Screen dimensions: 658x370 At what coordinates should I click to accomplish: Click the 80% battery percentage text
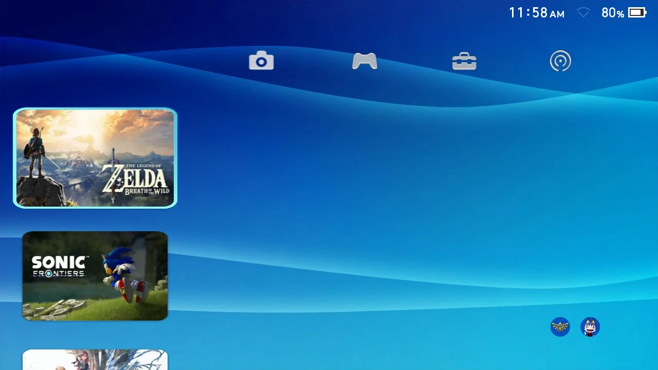point(612,13)
